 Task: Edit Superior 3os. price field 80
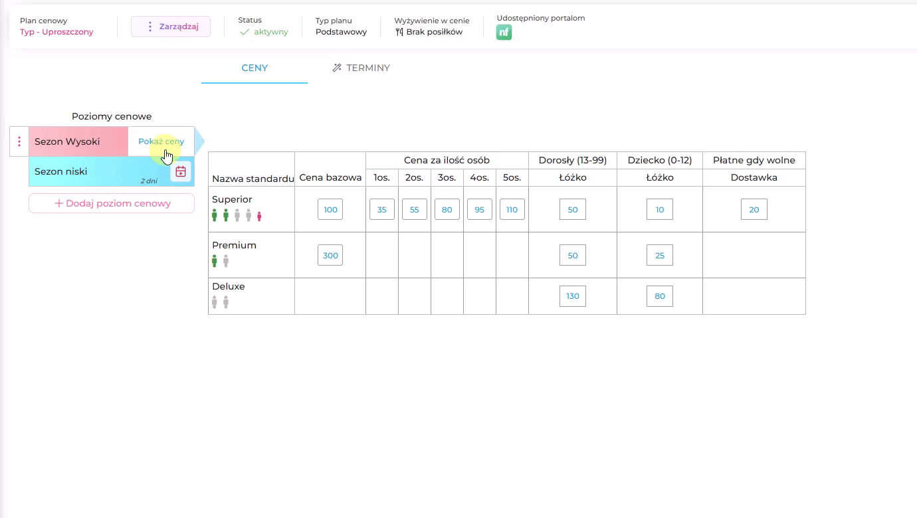click(x=447, y=210)
